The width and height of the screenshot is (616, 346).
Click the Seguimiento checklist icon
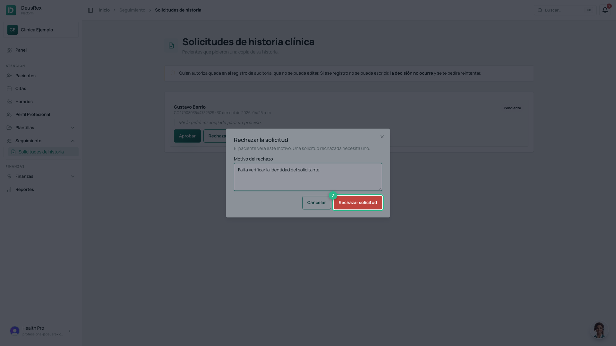[x=9, y=141]
